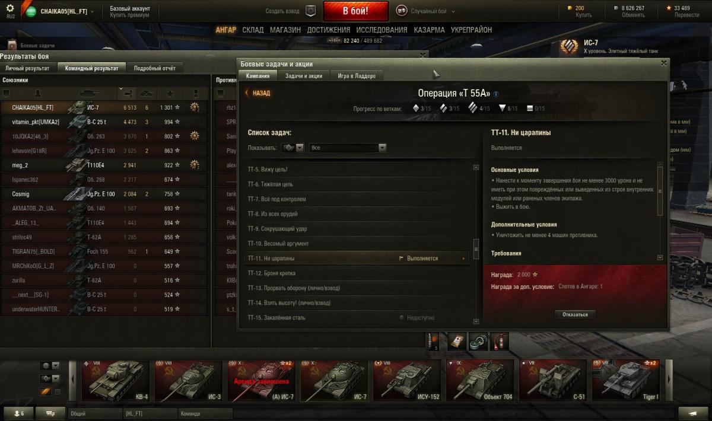Image resolution: width=712 pixels, height=421 pixels.
Task: Switch to the Задачи и акции tab
Action: click(x=303, y=76)
